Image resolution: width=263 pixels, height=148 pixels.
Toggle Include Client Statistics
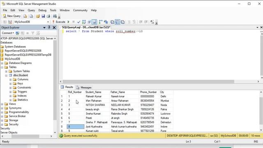pos(106,22)
